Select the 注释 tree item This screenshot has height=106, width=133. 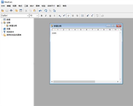[x=8, y=23]
